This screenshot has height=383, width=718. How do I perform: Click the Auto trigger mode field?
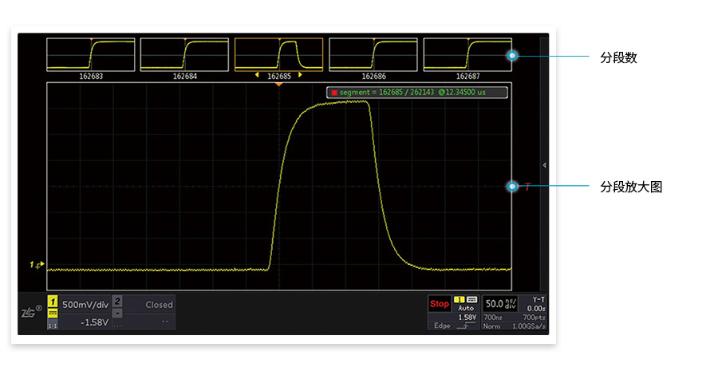[x=466, y=307]
